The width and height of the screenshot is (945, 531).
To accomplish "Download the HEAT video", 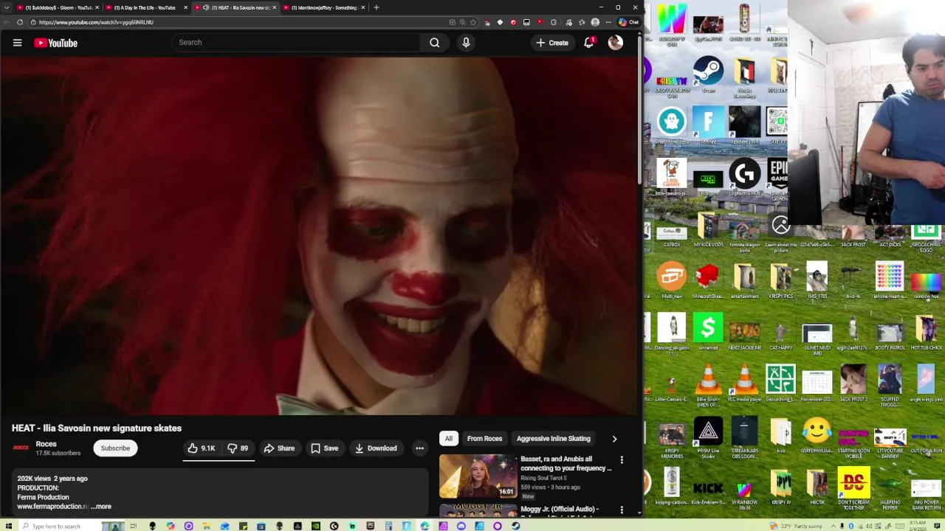I will (x=376, y=448).
